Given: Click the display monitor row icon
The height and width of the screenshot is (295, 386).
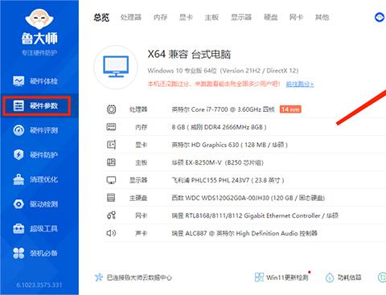Looking at the screenshot, I should point(111,180).
